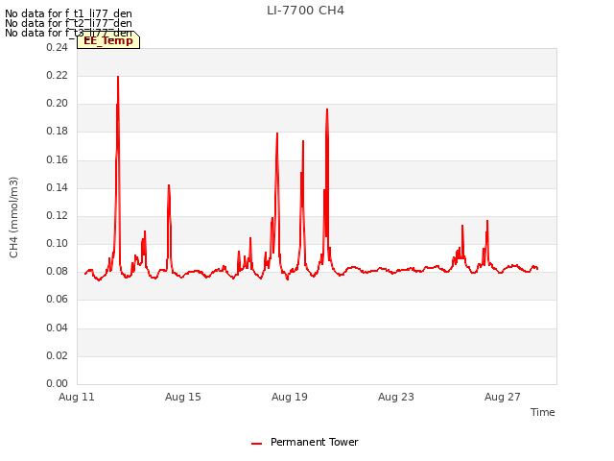Click the Aug 27 tick label
This screenshot has height=461, width=614.
pyautogui.click(x=503, y=397)
